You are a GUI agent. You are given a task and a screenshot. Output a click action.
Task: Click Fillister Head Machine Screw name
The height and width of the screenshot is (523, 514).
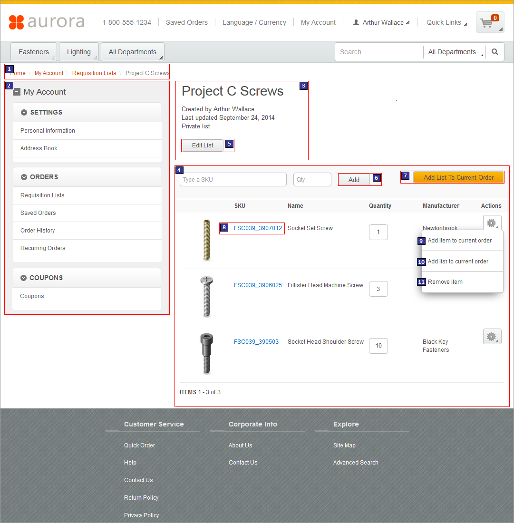click(x=325, y=285)
